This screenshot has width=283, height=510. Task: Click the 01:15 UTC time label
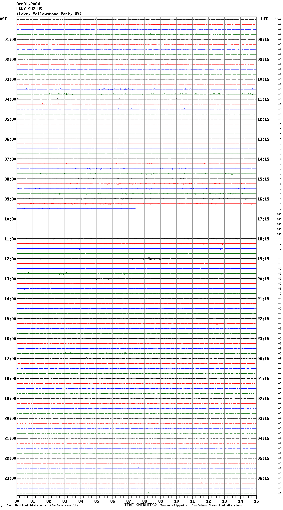(263, 379)
